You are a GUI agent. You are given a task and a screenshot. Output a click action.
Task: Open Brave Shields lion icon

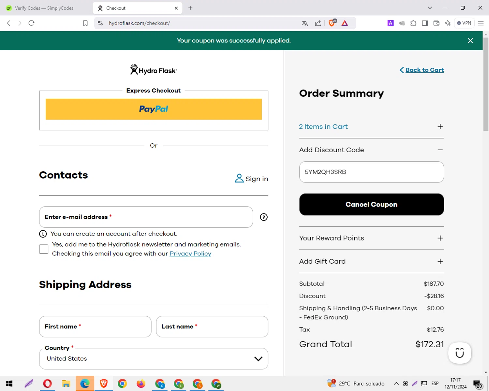pyautogui.click(x=332, y=23)
